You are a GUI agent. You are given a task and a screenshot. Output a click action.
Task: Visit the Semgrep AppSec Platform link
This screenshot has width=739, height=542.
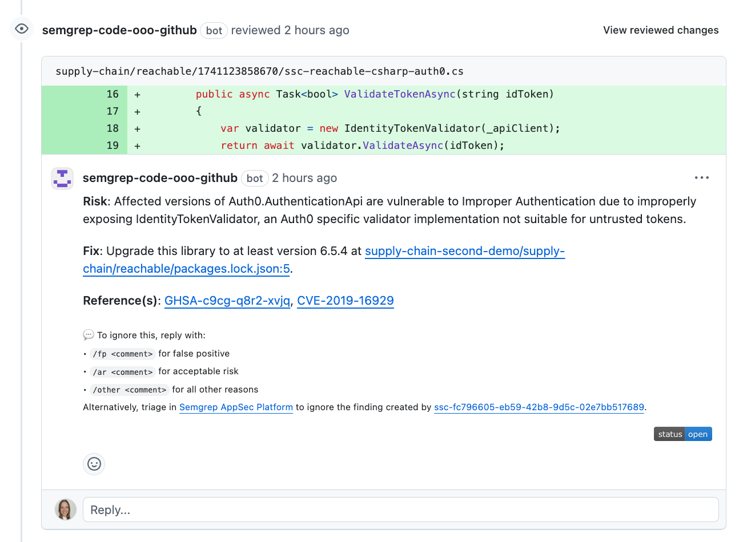click(x=236, y=407)
